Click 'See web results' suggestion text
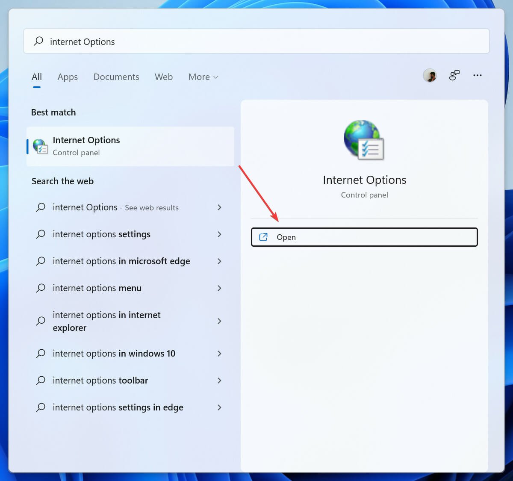This screenshot has height=481, width=513. [152, 208]
